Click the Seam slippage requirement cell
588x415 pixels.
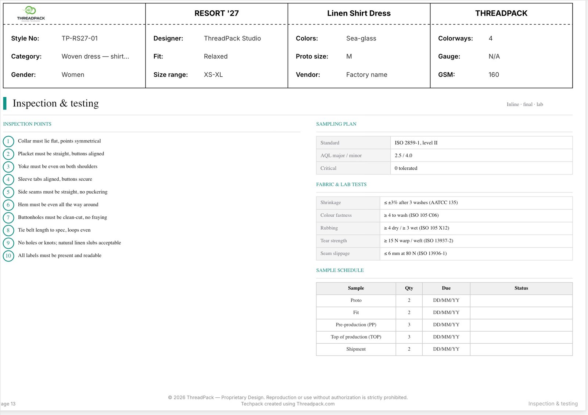(x=476, y=253)
